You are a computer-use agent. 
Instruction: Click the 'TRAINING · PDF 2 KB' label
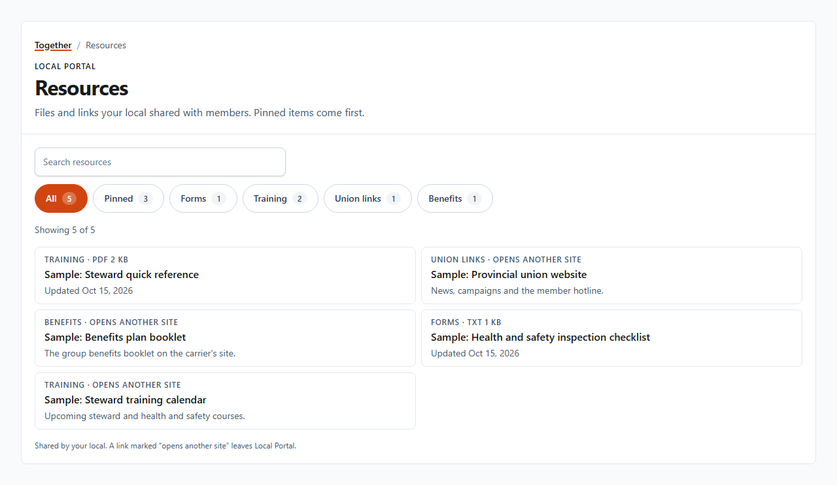tap(86, 260)
